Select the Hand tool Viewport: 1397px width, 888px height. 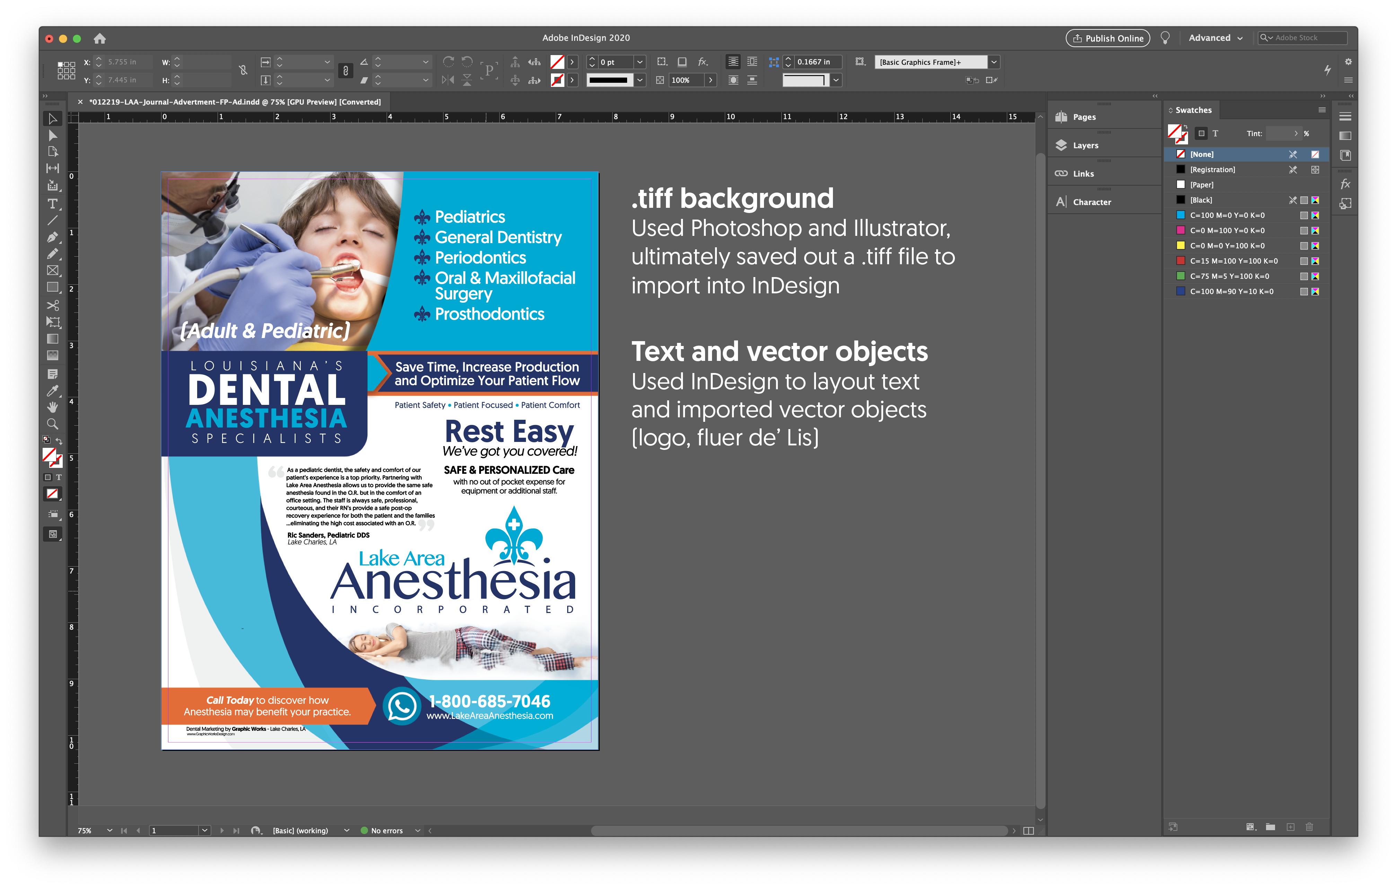click(53, 407)
